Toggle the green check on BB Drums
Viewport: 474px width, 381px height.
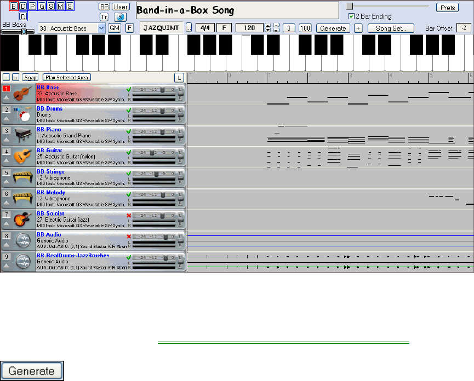(129, 111)
